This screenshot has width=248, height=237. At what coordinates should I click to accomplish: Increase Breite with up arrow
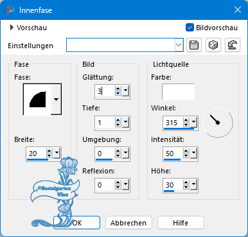(49, 151)
